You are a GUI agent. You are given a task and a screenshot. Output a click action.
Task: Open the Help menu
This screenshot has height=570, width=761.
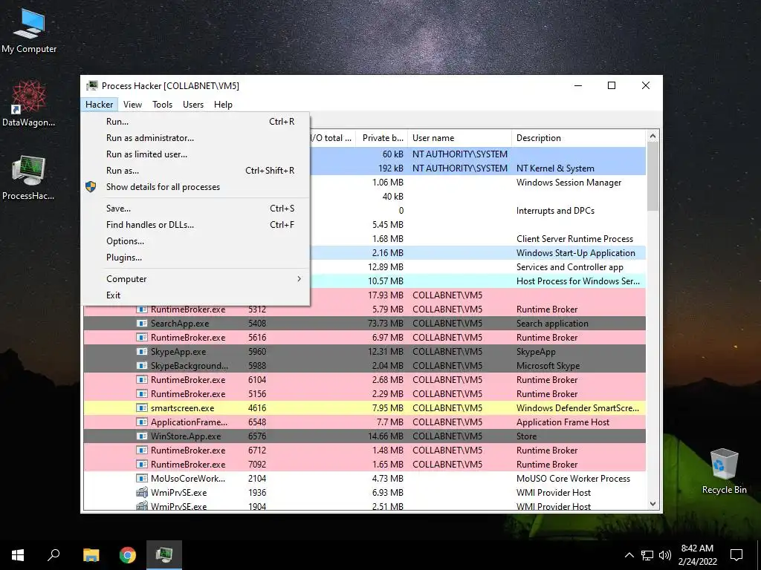coord(223,105)
